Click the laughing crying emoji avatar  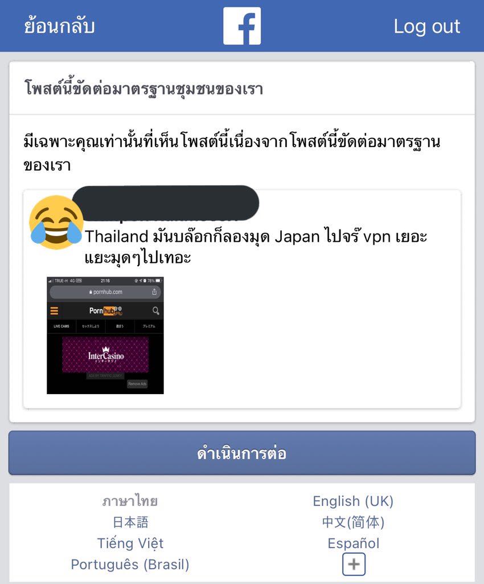[56, 222]
